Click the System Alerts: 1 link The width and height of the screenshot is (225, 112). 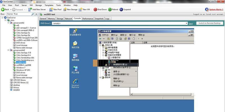(216, 10)
